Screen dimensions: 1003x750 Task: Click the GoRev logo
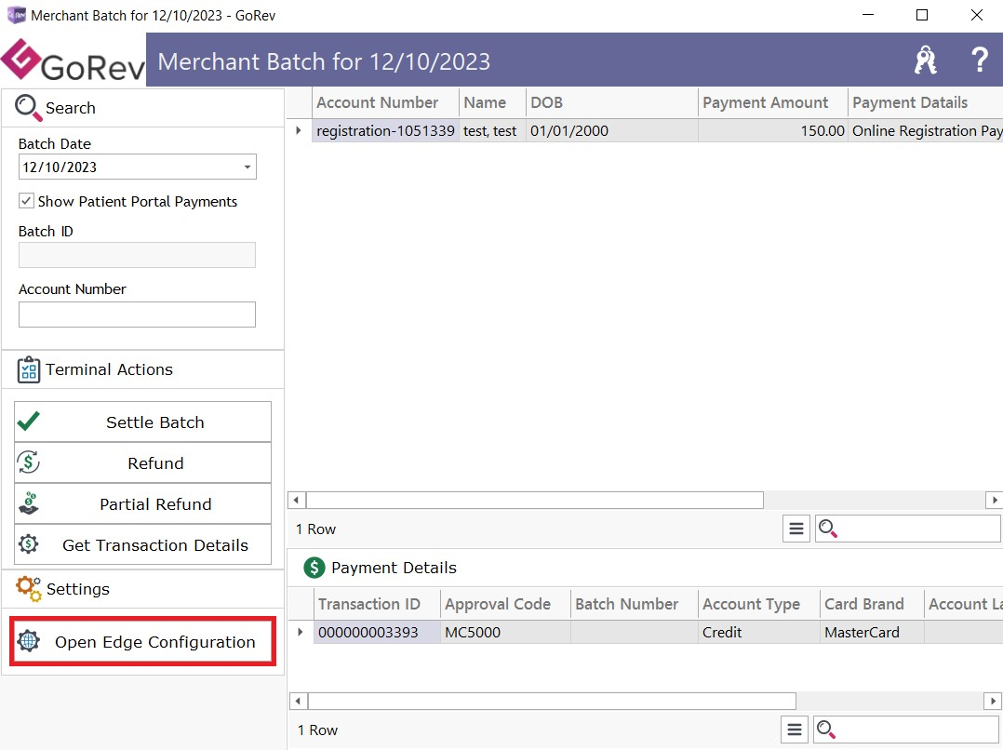click(x=73, y=60)
